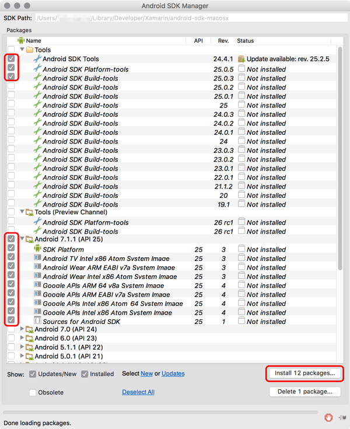
Task: Enable the Obsolete checkbox
Action: click(x=33, y=393)
